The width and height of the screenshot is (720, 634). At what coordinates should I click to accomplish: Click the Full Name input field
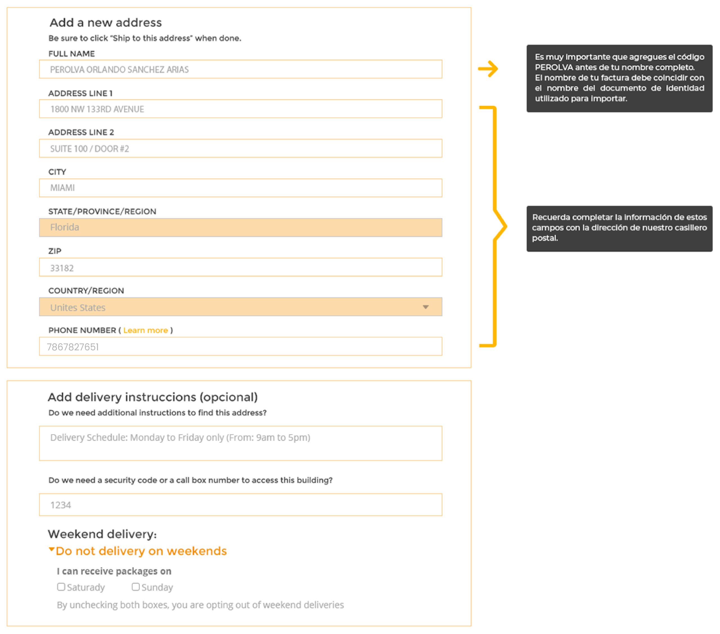240,69
